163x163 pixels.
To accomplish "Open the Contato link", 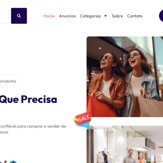I will 135,16.
